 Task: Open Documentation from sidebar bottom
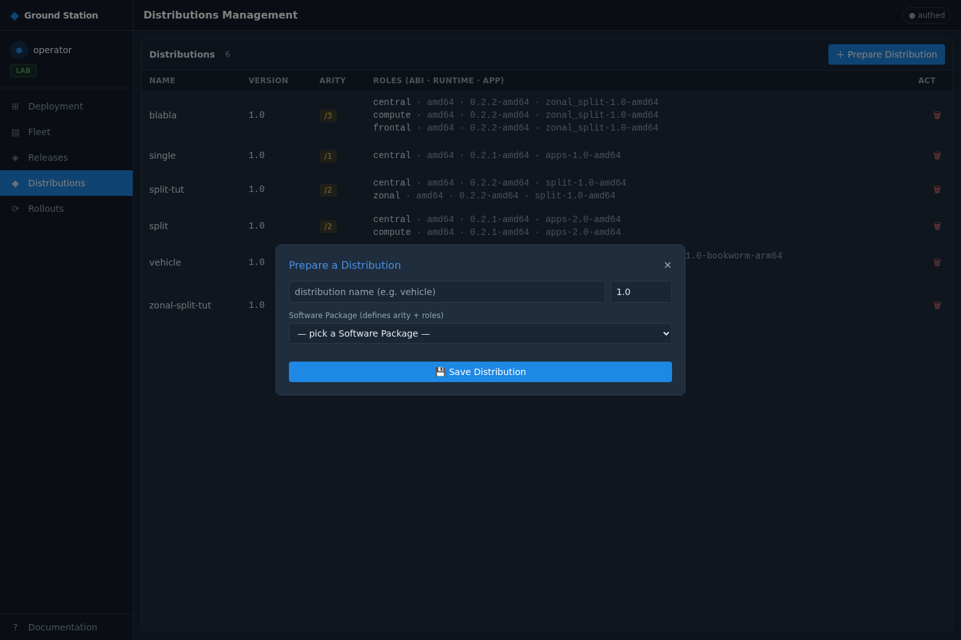[x=66, y=627]
